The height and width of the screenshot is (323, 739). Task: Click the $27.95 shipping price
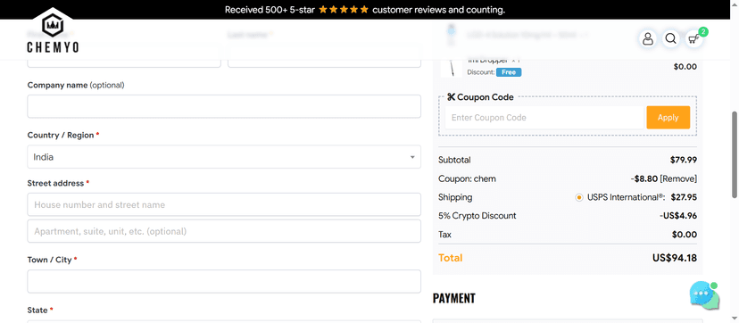684,197
